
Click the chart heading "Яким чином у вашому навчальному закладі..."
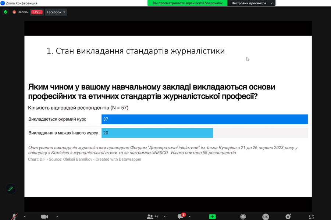point(152,92)
